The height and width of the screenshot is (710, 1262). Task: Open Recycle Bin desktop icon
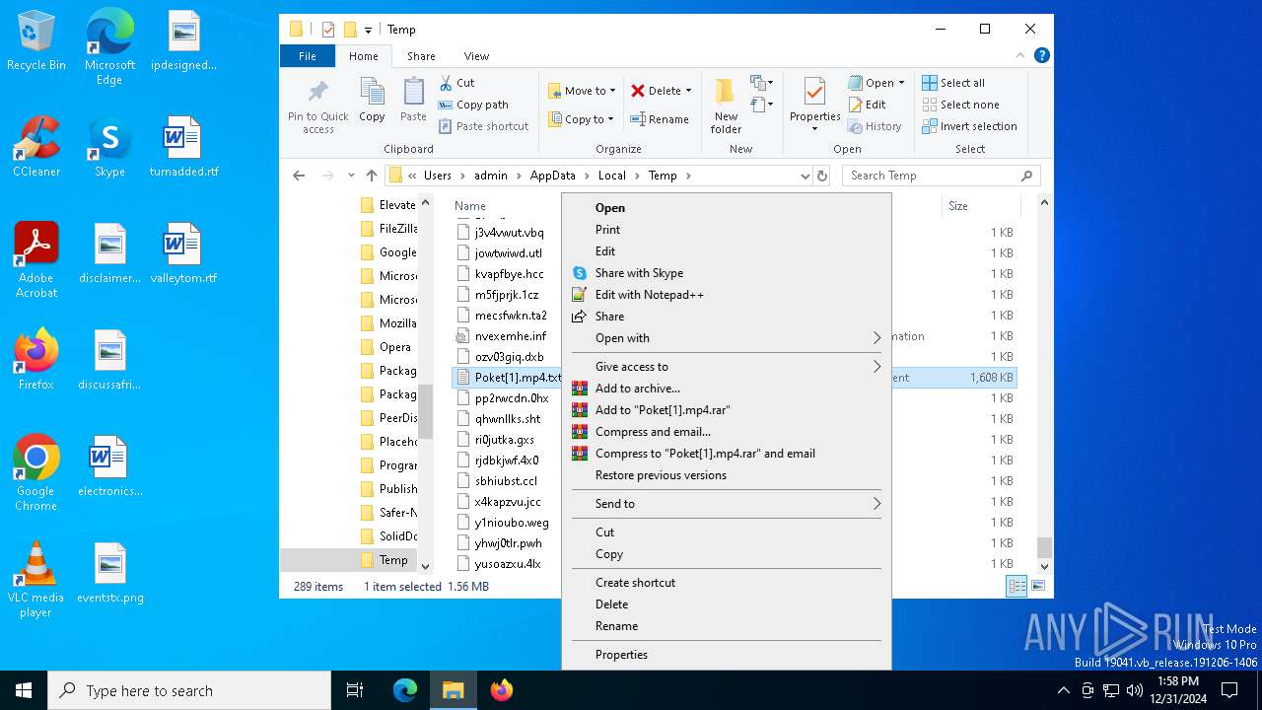pyautogui.click(x=36, y=41)
